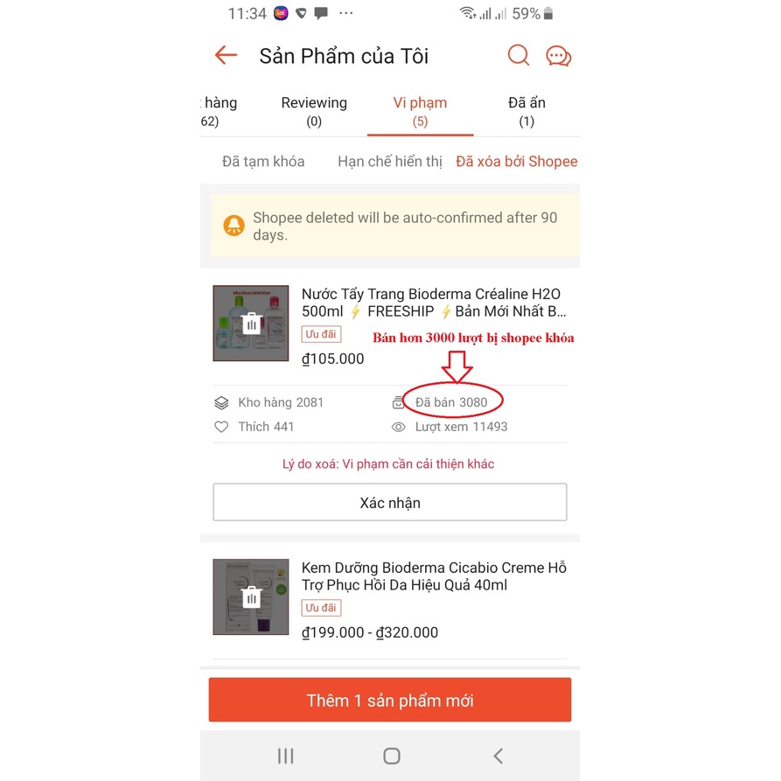The width and height of the screenshot is (781, 781).
Task: Tap trash icon on Bioderma Créaline thumbnail
Action: (252, 324)
